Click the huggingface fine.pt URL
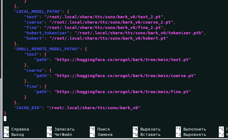This screenshot has height=140, width=228. click(x=123, y=92)
